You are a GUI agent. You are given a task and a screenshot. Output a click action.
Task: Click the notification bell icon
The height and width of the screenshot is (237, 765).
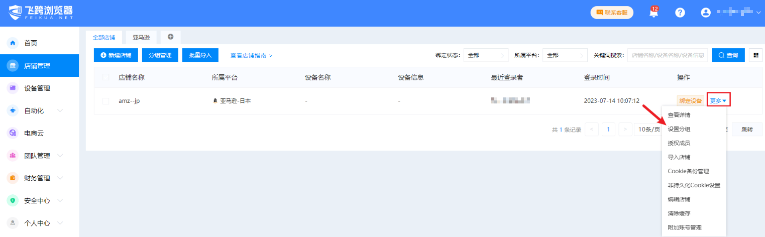pos(653,13)
